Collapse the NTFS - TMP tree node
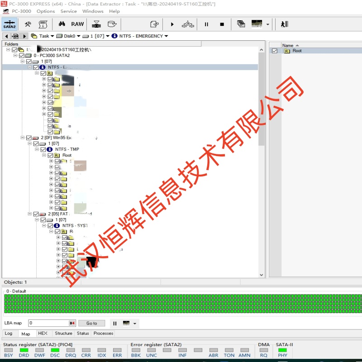The image size is (362, 362). [37, 149]
